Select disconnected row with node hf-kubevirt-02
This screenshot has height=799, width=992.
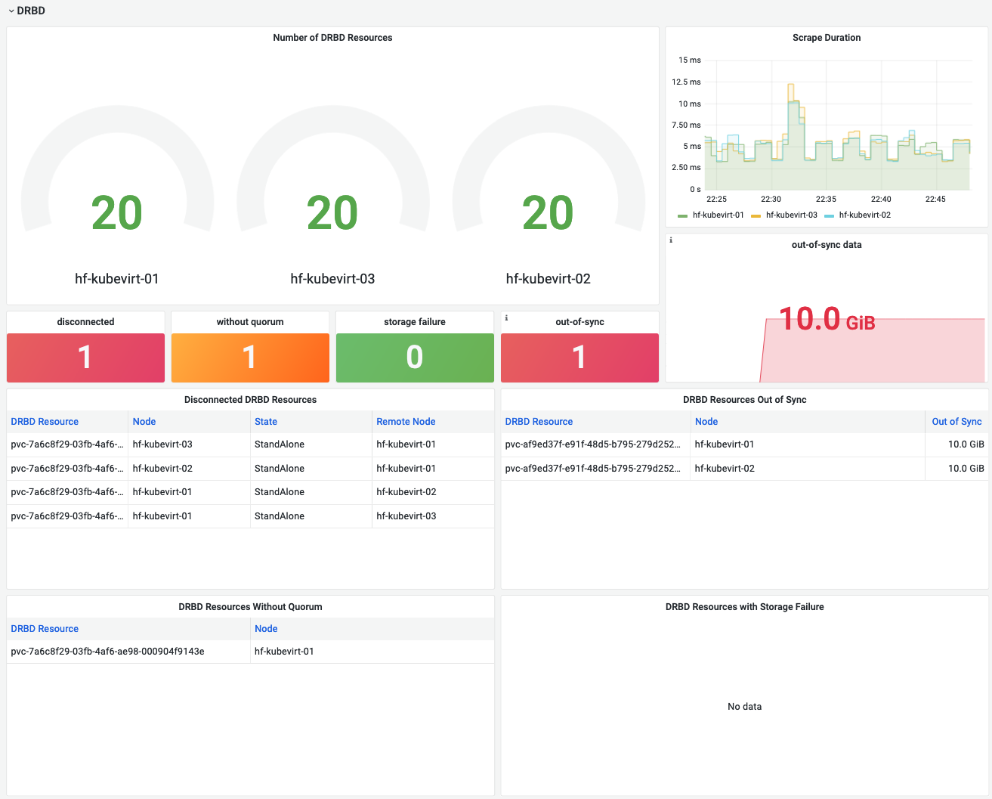tap(250, 469)
